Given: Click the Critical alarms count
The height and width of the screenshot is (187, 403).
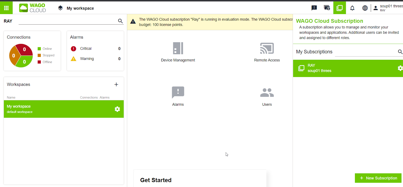Looking at the screenshot, I should coord(119,49).
